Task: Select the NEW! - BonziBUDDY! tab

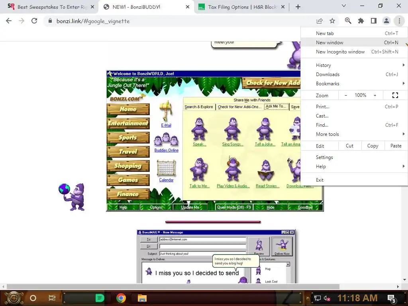Action: [x=146, y=7]
